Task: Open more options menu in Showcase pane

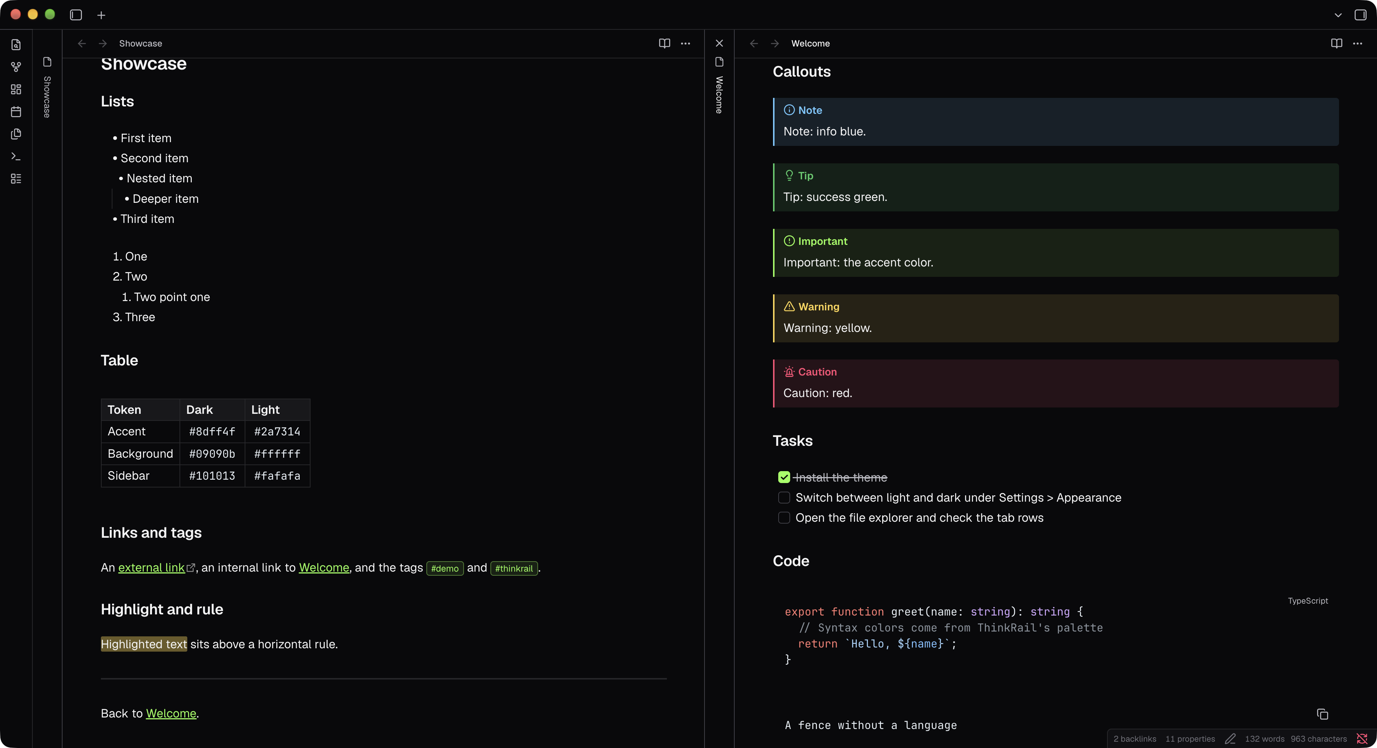Action: [x=685, y=43]
